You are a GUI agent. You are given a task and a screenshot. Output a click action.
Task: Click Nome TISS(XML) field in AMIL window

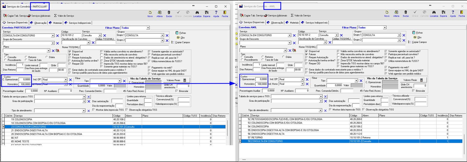pyautogui.click(x=361, y=47)
